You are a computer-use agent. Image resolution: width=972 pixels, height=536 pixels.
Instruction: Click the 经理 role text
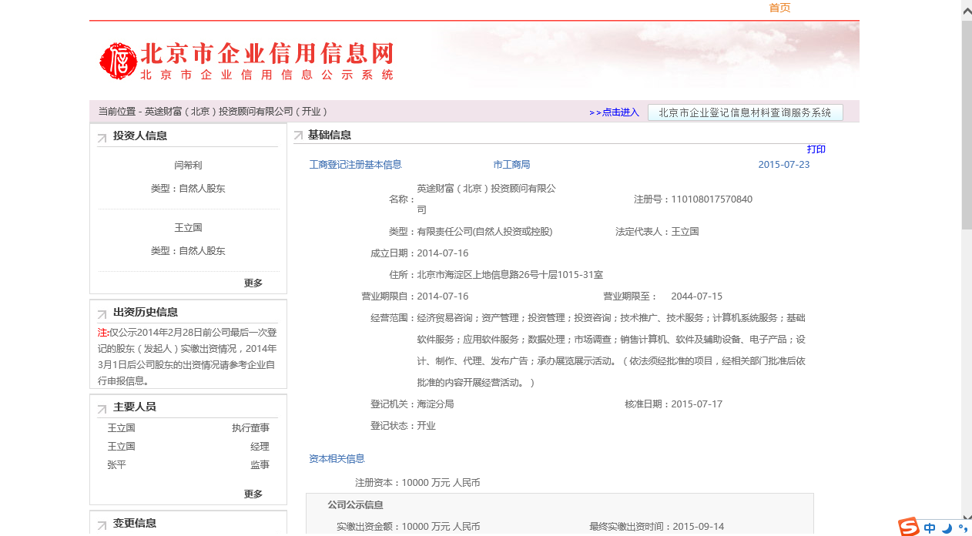pos(260,447)
